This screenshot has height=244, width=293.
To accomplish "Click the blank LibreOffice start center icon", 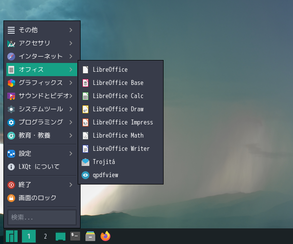I will [85, 70].
